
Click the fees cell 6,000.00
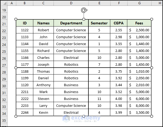pyautogui.click(x=139, y=99)
